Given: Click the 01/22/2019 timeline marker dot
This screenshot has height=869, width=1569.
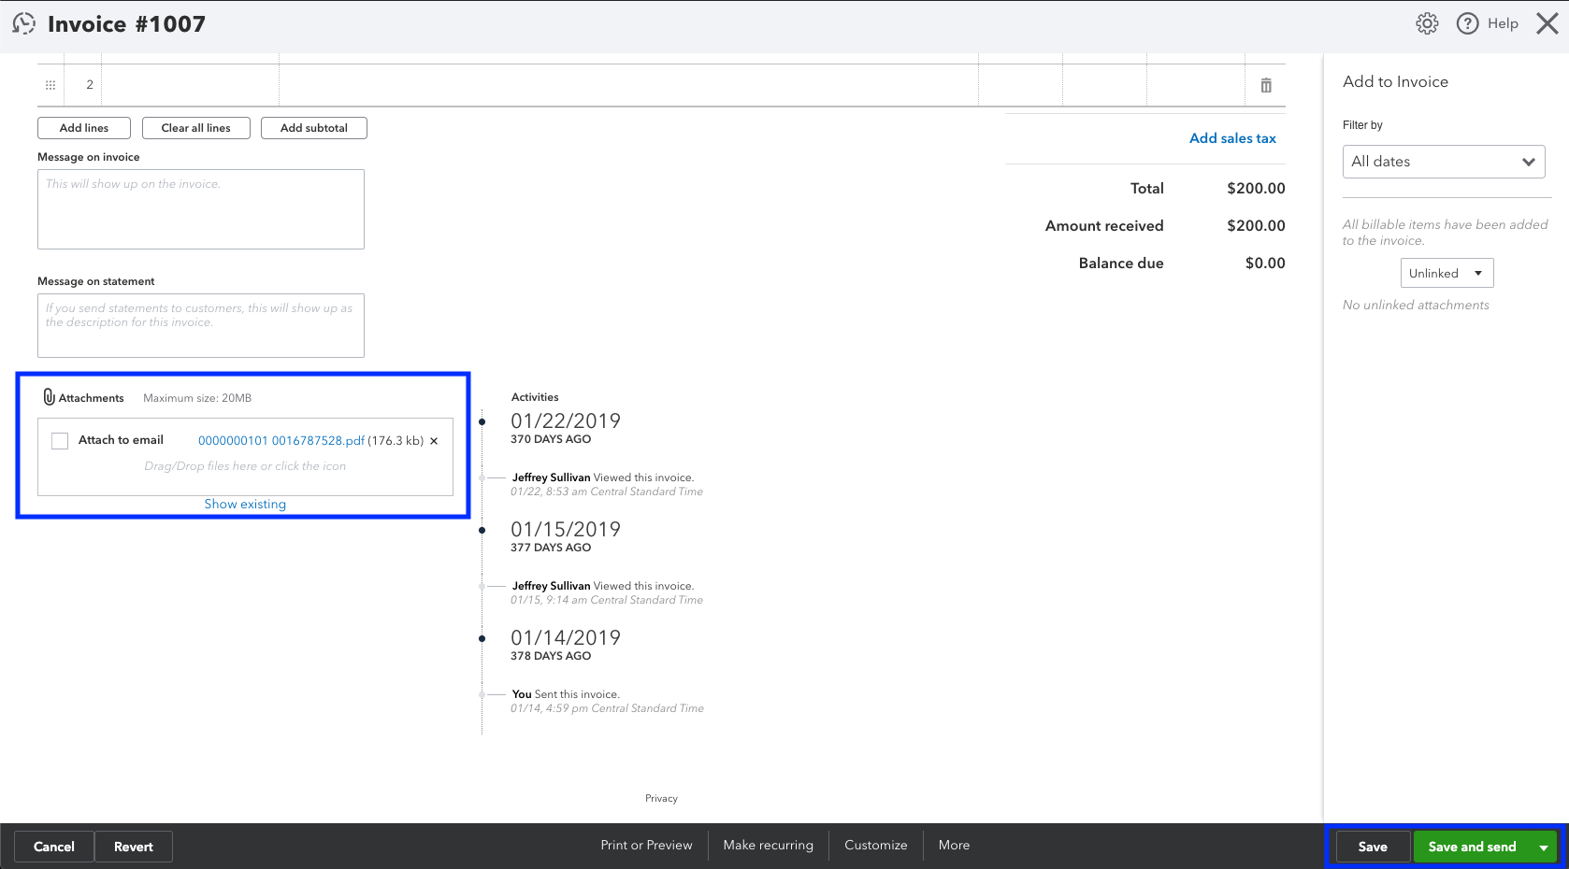Looking at the screenshot, I should tap(482, 421).
